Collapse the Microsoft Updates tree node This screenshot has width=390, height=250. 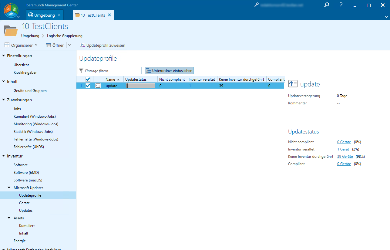[9, 188]
